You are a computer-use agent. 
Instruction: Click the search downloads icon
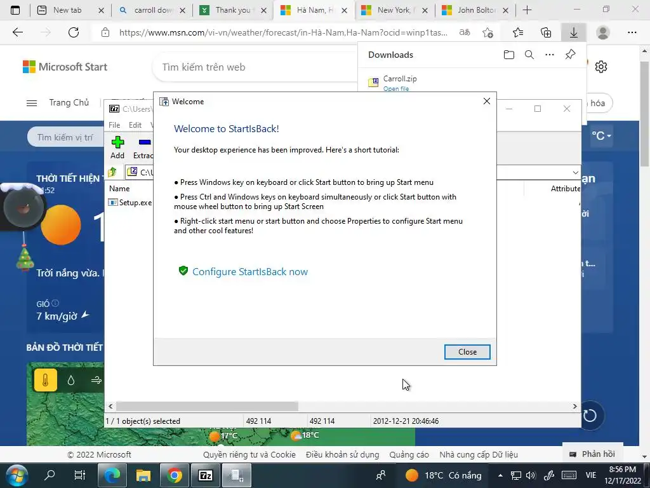[x=529, y=55]
